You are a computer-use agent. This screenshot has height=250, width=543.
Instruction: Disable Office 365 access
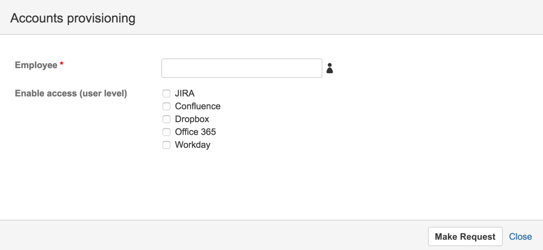[x=166, y=132]
